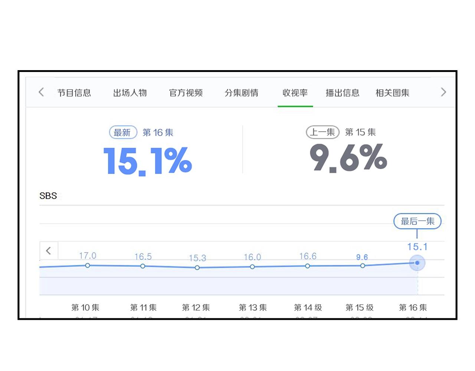Open the 节目信息 tab
This screenshot has height=371, width=475.
pyautogui.click(x=74, y=93)
